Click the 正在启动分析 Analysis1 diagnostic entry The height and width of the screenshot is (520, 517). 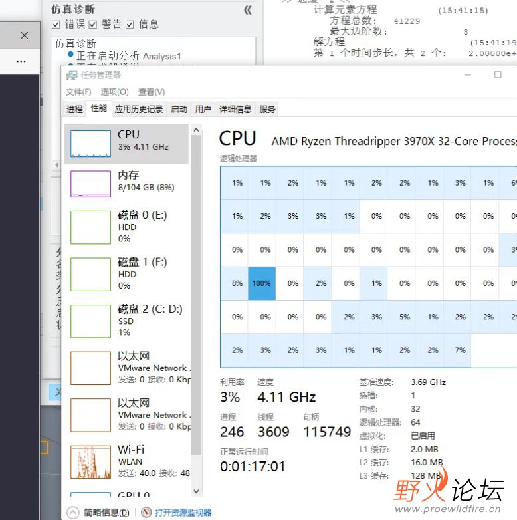click(129, 56)
